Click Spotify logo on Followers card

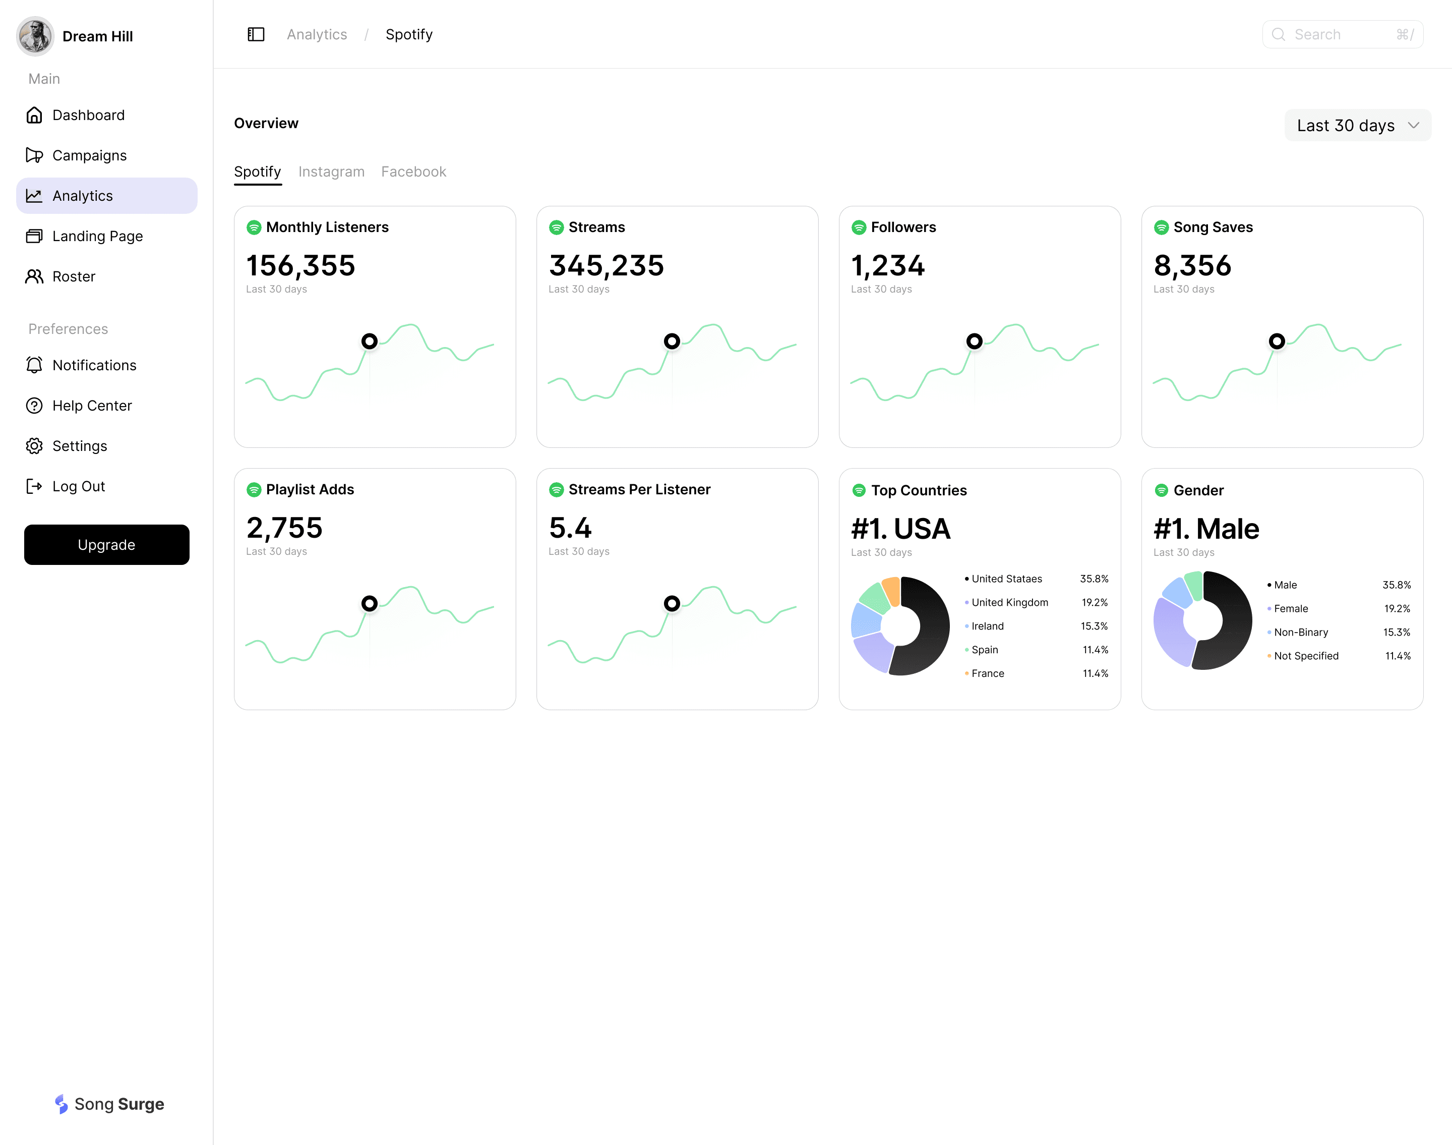point(859,227)
